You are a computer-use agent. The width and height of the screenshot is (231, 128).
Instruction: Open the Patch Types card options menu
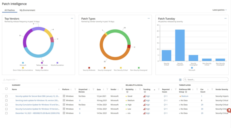pyautogui.click(x=148, y=18)
